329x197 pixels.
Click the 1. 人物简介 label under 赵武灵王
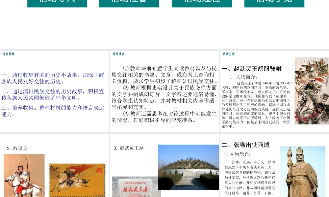pyautogui.click(x=243, y=77)
